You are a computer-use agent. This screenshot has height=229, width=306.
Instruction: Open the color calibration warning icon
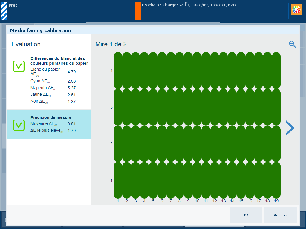coord(296,10)
